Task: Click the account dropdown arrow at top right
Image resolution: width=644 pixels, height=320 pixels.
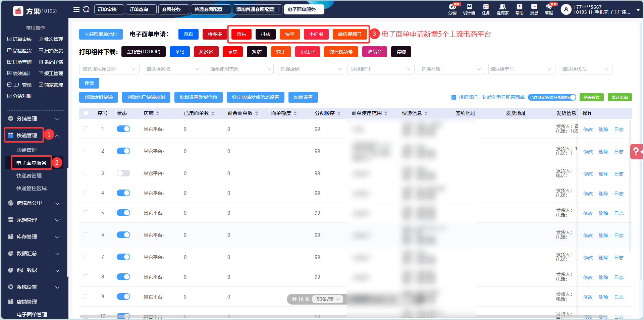Action: click(x=638, y=10)
